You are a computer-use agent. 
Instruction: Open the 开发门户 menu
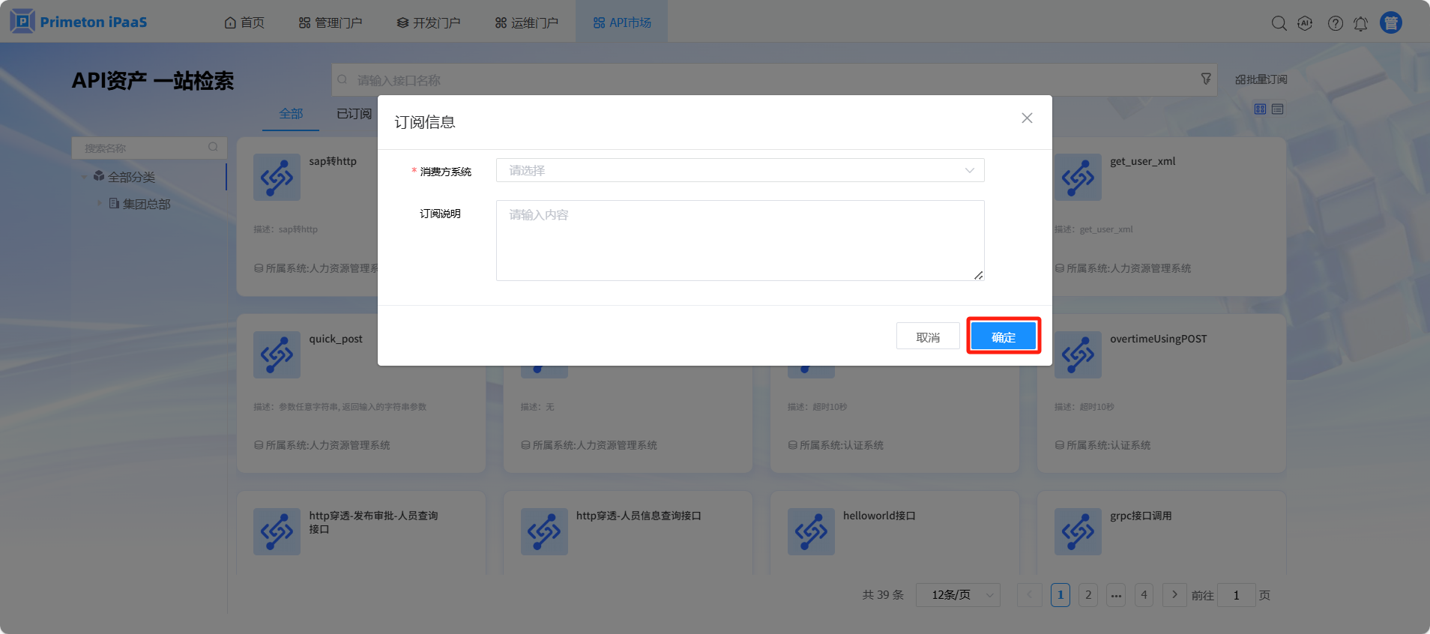[x=429, y=22]
